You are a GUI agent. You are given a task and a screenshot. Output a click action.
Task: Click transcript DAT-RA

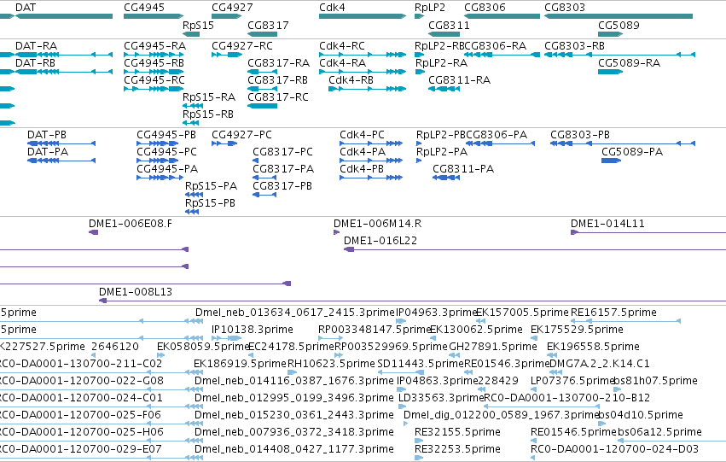click(x=64, y=55)
